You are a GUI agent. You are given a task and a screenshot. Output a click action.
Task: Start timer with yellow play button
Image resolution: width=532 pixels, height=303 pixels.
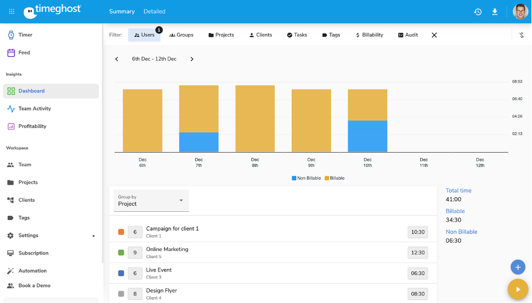pos(517,289)
